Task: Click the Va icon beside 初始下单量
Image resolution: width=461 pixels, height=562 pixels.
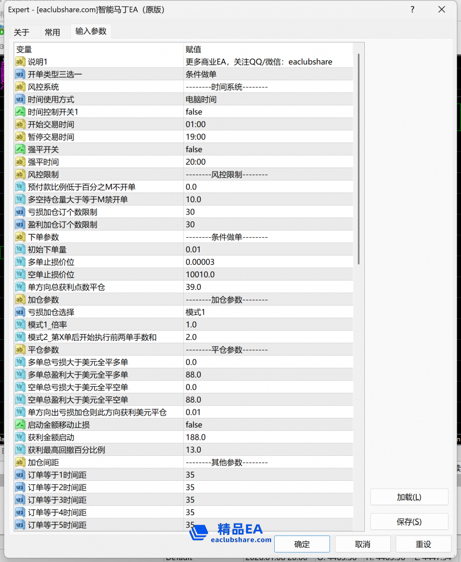Action: 20,249
